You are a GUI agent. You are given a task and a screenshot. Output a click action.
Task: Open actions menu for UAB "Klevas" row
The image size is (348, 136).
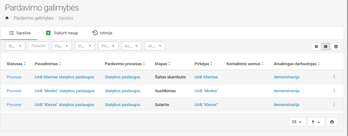click(x=334, y=104)
